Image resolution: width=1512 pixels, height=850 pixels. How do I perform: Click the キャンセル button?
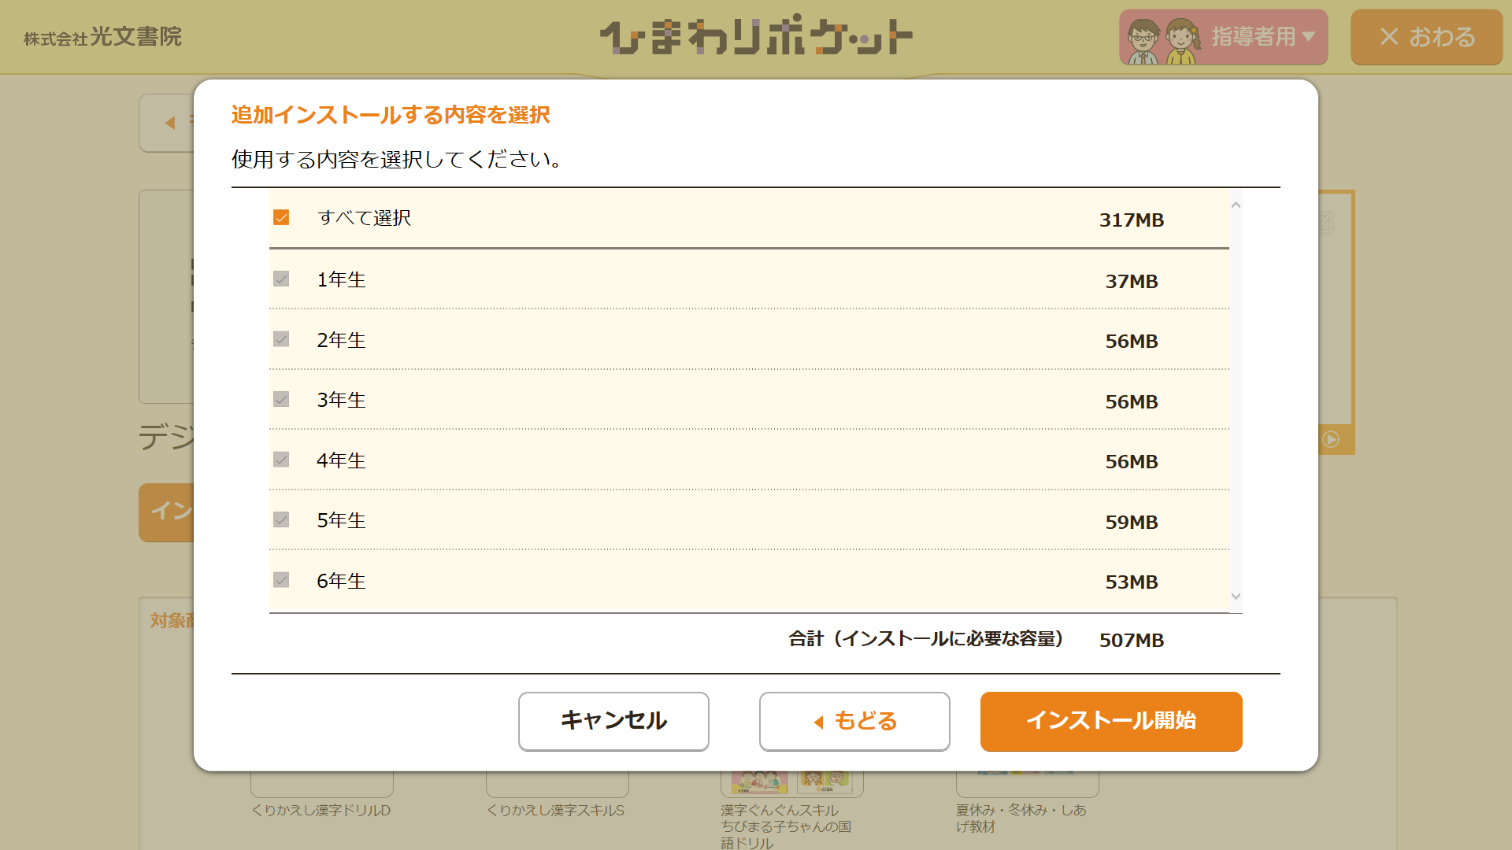(613, 721)
